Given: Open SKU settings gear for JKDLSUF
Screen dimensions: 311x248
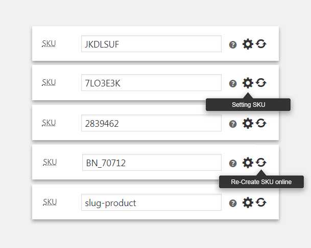Looking at the screenshot, I should (x=248, y=44).
